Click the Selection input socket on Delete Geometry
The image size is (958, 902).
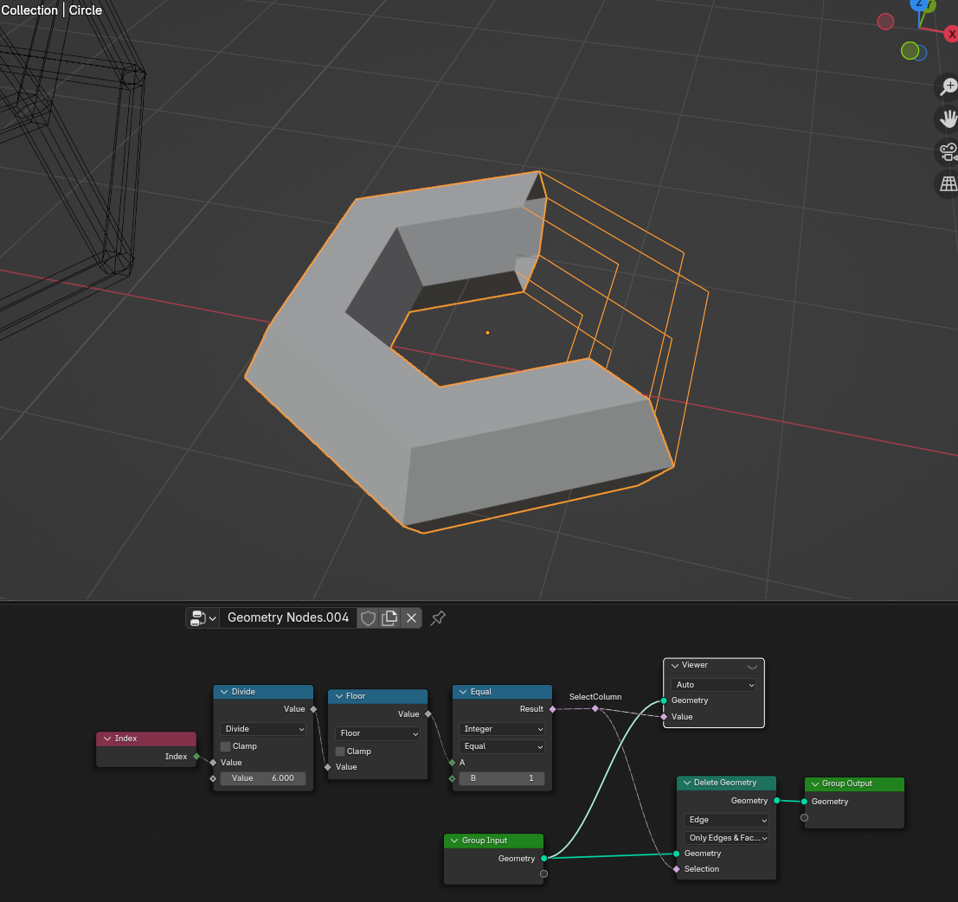click(x=677, y=869)
